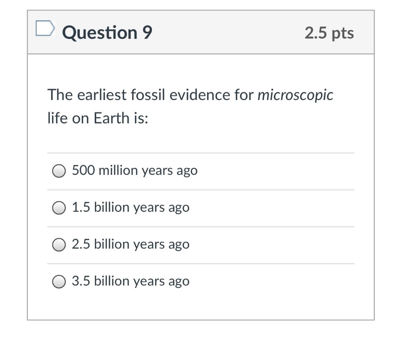Click the "3.5 billion years ago" answer text
This screenshot has width=402, height=349.
pyautogui.click(x=130, y=281)
